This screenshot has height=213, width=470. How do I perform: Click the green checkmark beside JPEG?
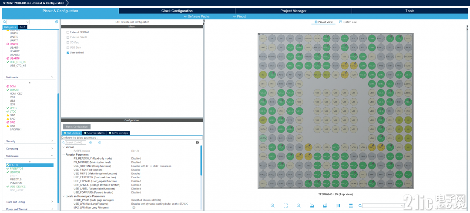click(8, 108)
